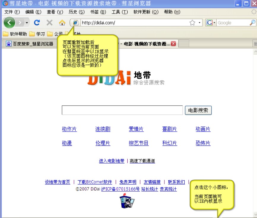The image size is (257, 218).
Task: Open the 联系我们 link
Action: 176,182
